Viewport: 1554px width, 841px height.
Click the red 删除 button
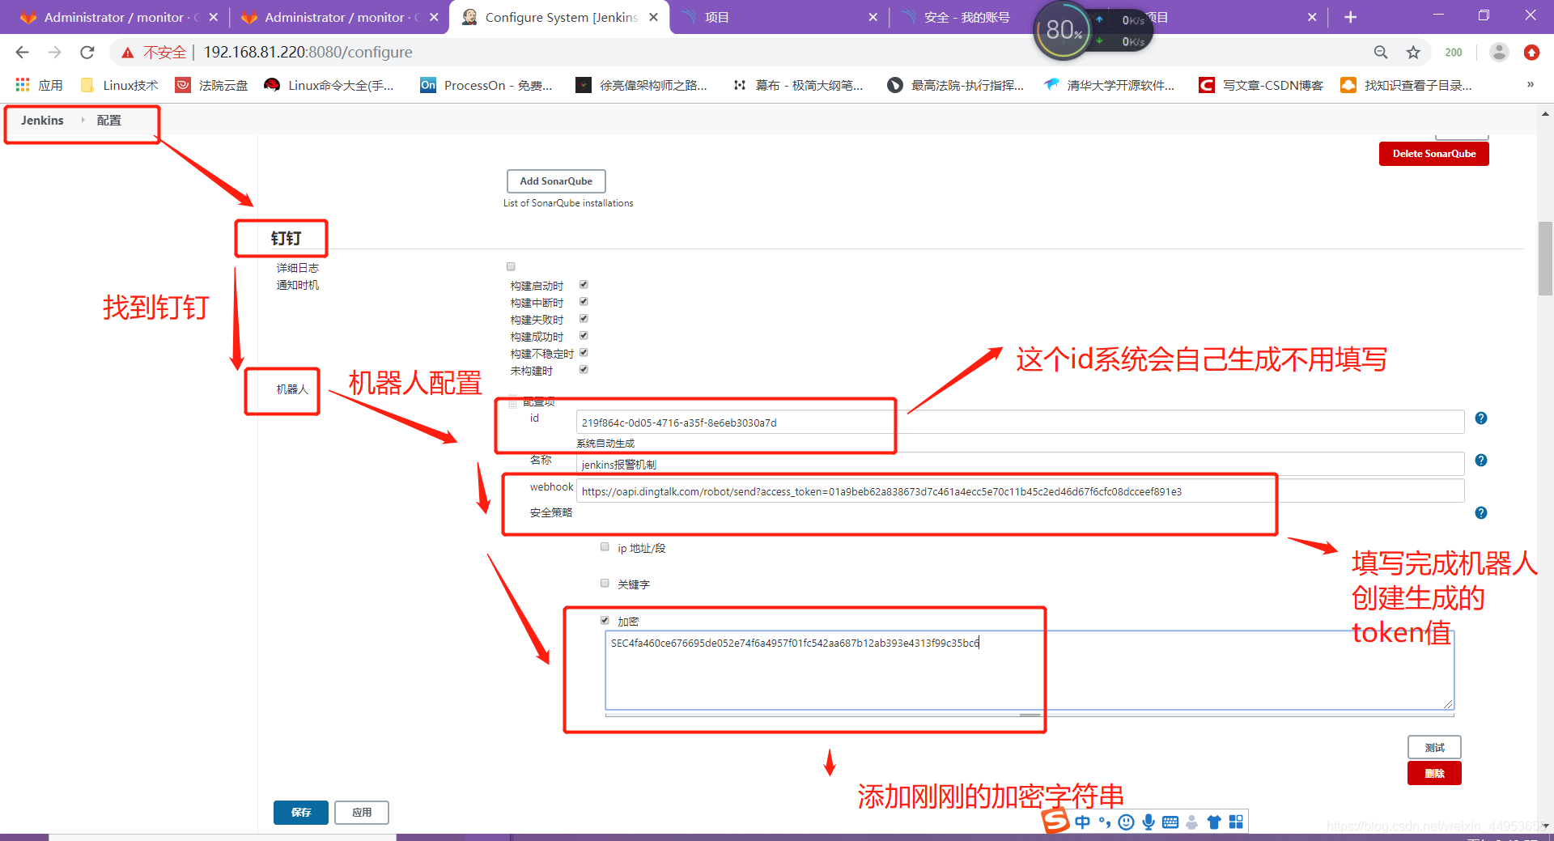(x=1434, y=773)
